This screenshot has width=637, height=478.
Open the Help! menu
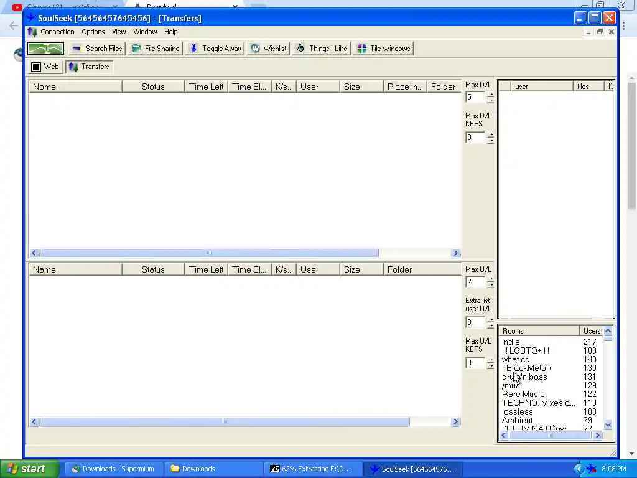pos(172,32)
